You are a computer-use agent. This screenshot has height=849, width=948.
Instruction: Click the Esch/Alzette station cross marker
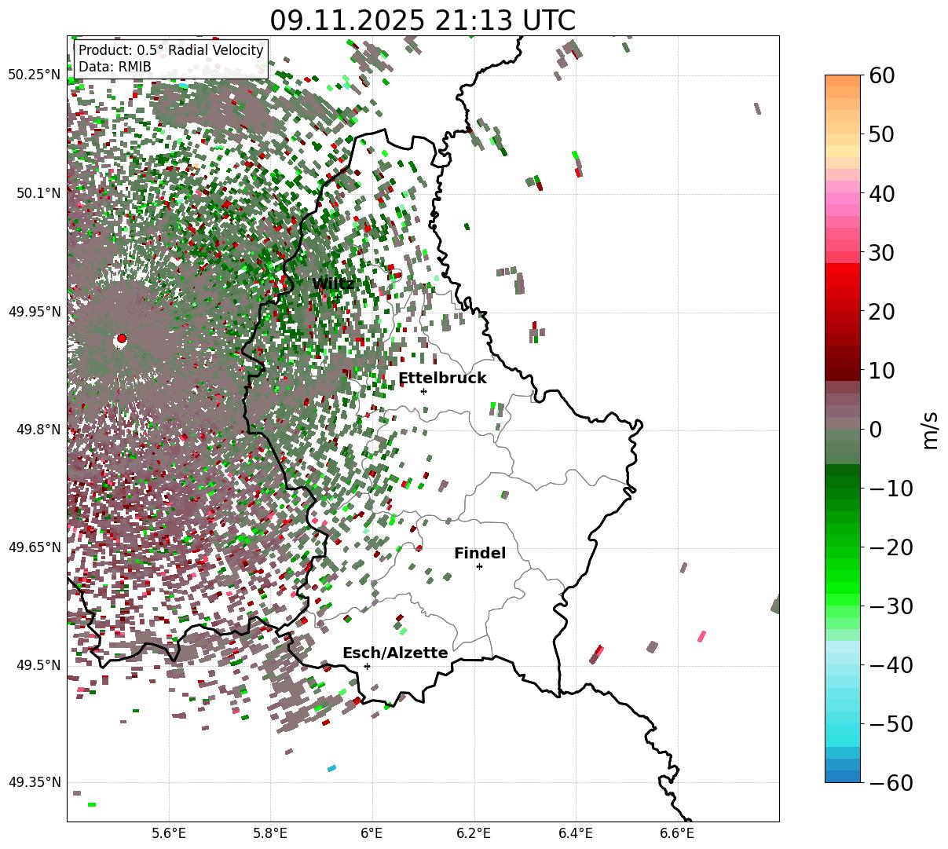pyautogui.click(x=367, y=666)
